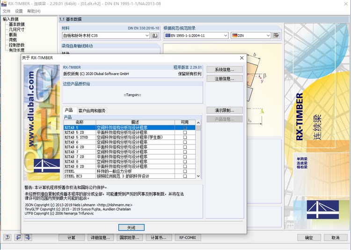Click the help question mark icon at bottom left
Image resolution: width=351 pixels, height=250 pixels.
7,237
